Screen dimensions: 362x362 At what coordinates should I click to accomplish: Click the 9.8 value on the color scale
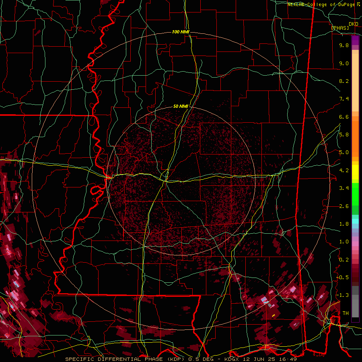pos(344,45)
